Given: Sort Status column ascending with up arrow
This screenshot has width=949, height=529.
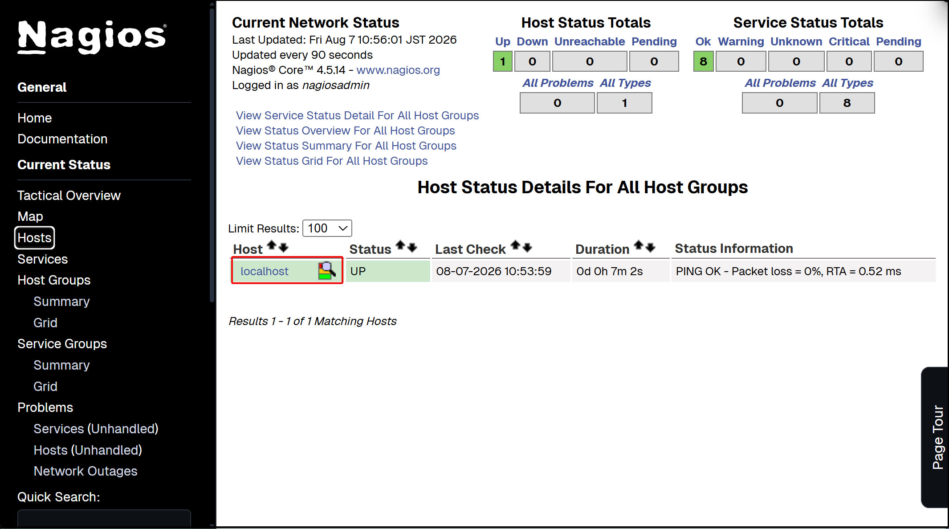Looking at the screenshot, I should pyautogui.click(x=400, y=245).
